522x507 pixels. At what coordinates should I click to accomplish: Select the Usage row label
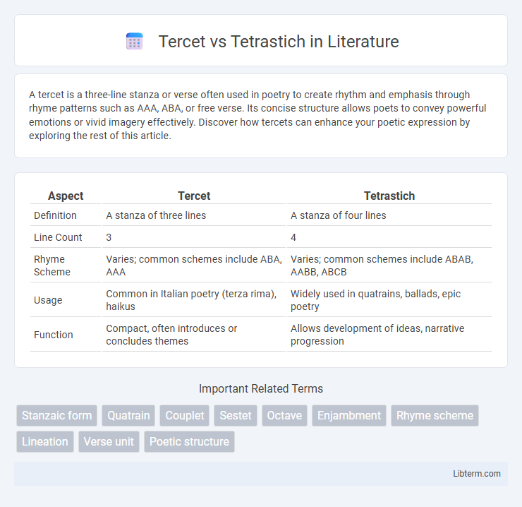point(48,300)
